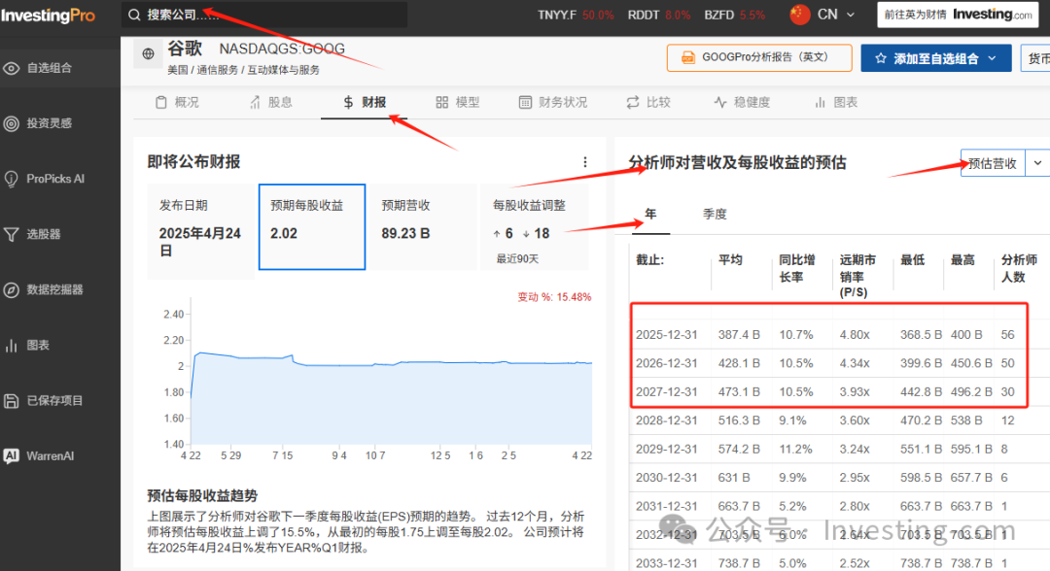Click the 添加至自选组合 button
Screen dimensions: 1050x571
pos(936,59)
